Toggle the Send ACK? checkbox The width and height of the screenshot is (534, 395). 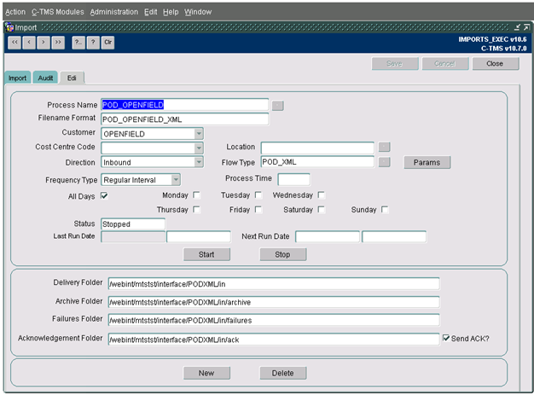coord(446,338)
